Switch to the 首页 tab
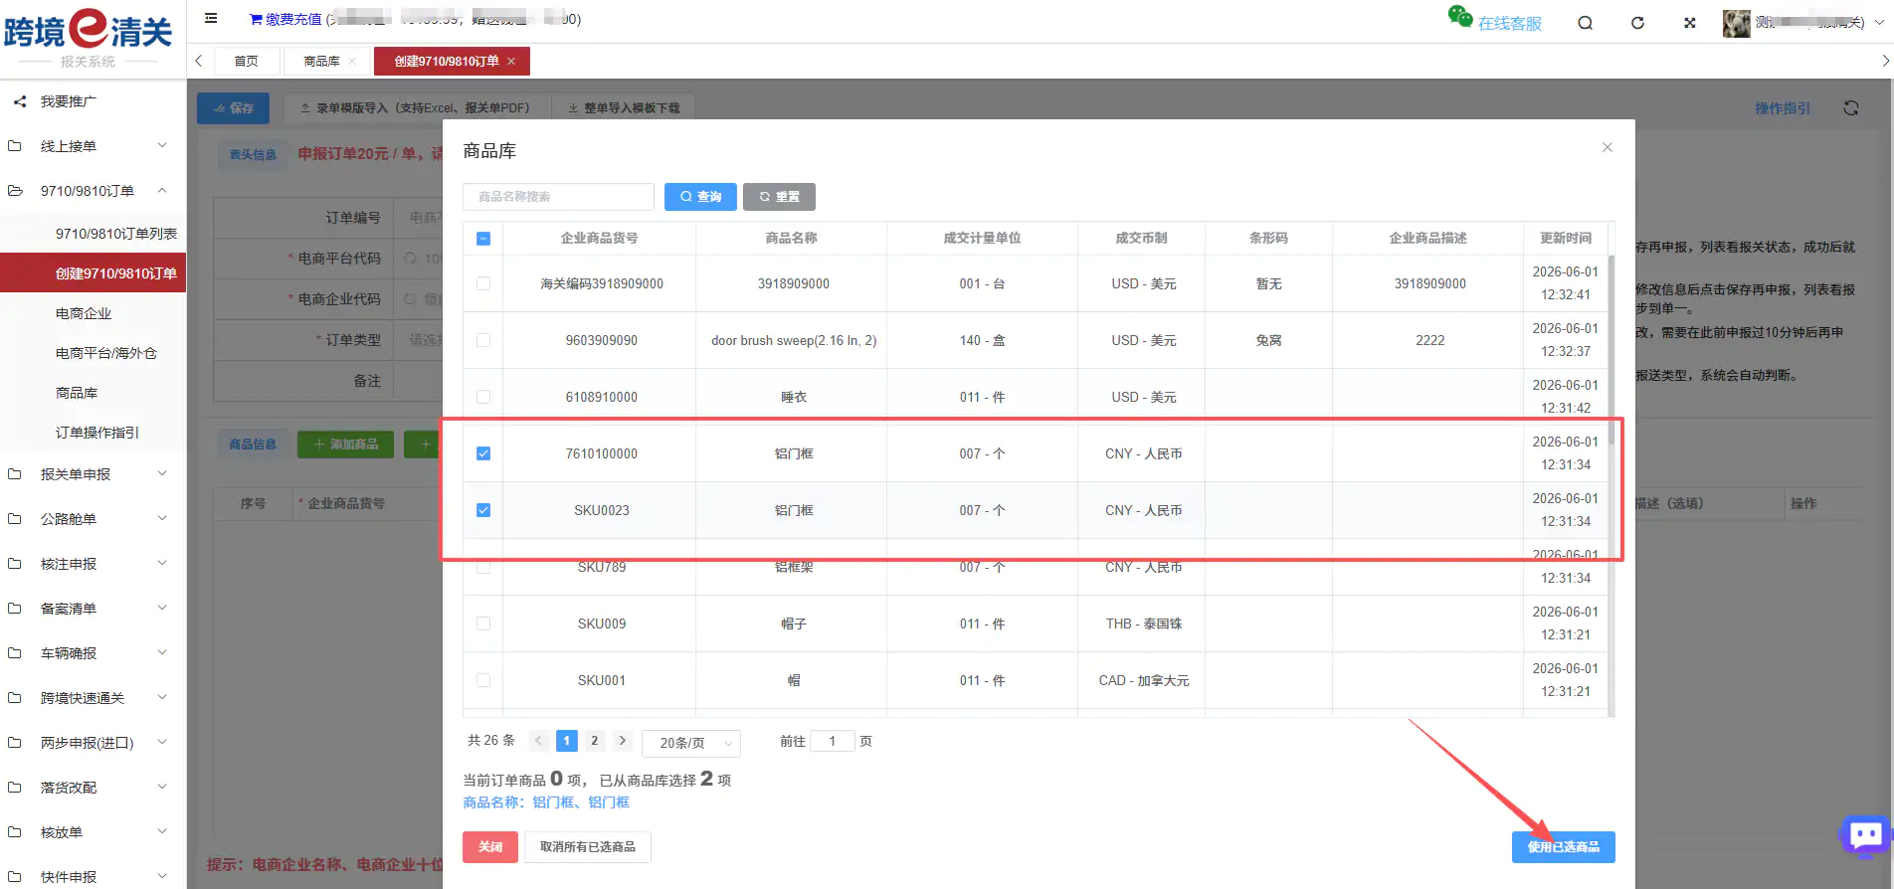The width and height of the screenshot is (1894, 889). tap(246, 62)
